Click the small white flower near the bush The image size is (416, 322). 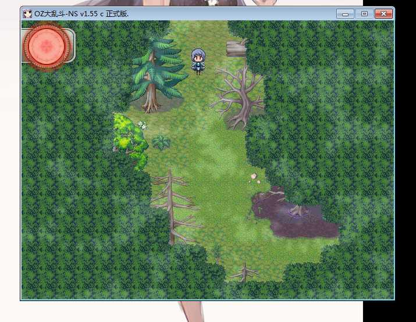tap(143, 125)
